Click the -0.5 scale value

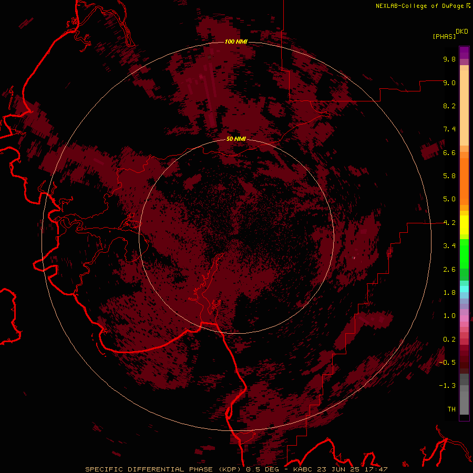pos(447,363)
